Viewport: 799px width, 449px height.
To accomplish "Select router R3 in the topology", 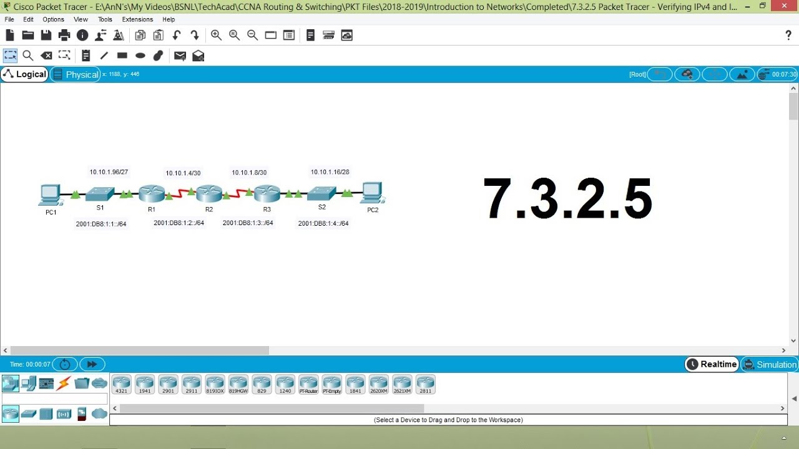I will [x=267, y=193].
